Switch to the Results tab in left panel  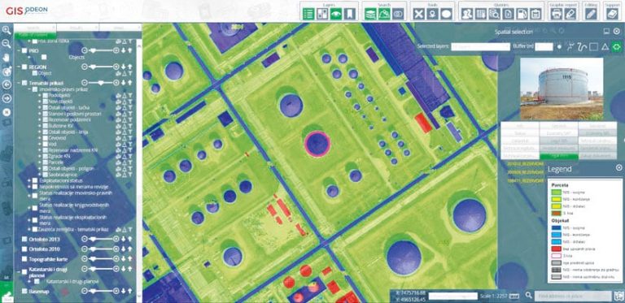tap(78, 28)
